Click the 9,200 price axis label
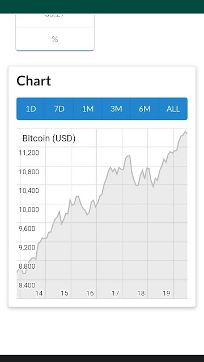 [x=27, y=248]
